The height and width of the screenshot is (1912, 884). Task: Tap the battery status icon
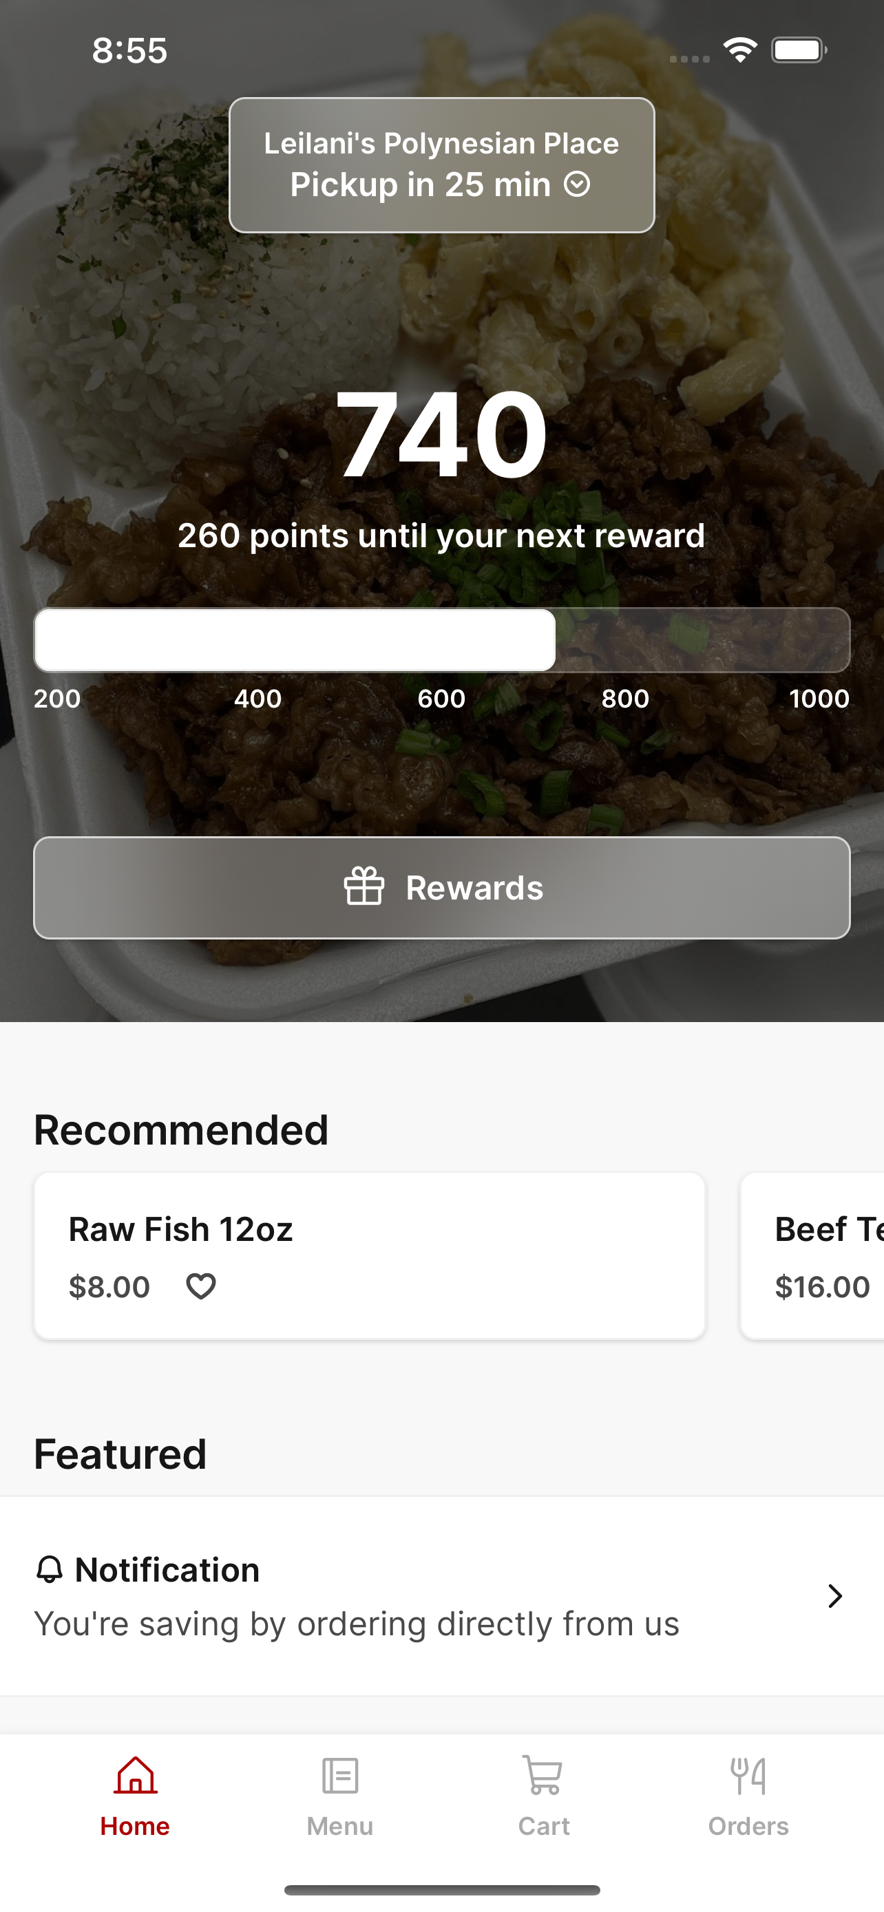click(799, 50)
